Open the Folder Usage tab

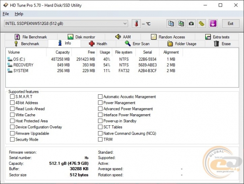point(181,44)
